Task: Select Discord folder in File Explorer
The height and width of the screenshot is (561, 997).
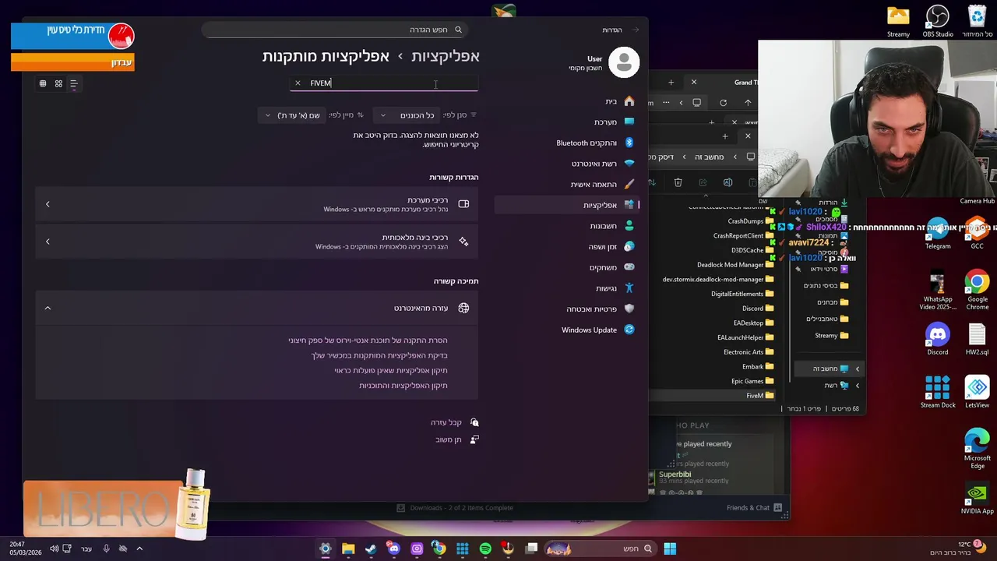Action: tap(758, 309)
